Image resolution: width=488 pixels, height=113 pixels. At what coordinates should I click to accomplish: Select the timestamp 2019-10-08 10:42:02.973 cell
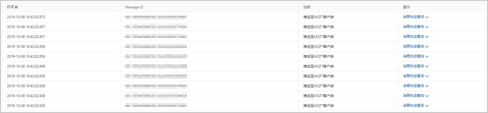[x=26, y=17]
